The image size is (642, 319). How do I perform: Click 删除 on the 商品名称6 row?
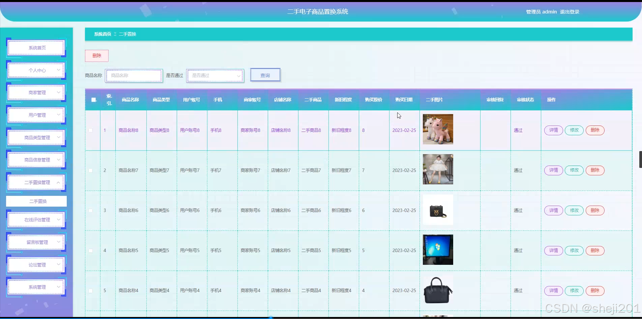coord(595,210)
